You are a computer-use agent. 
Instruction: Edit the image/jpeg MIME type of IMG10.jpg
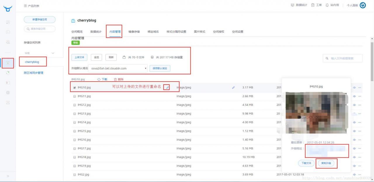(233, 87)
